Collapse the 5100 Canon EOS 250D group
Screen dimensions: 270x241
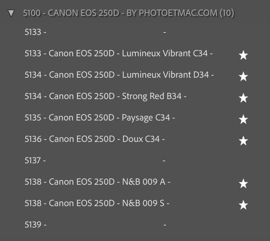point(12,13)
